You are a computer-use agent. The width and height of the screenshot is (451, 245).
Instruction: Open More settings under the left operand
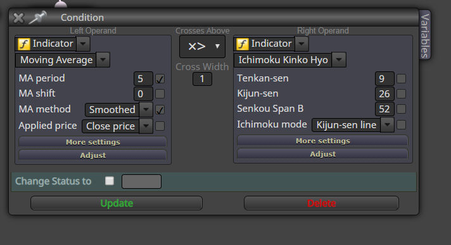(92, 142)
